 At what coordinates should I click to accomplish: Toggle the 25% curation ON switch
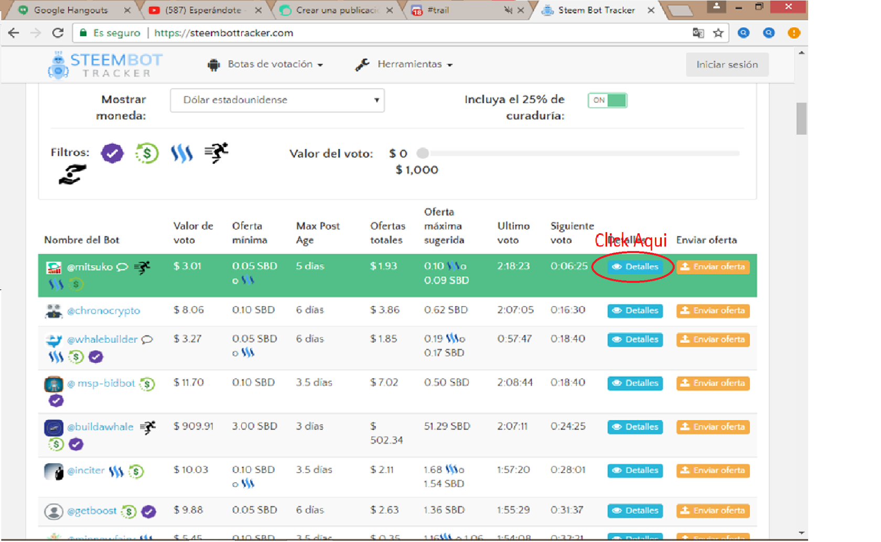pos(607,100)
